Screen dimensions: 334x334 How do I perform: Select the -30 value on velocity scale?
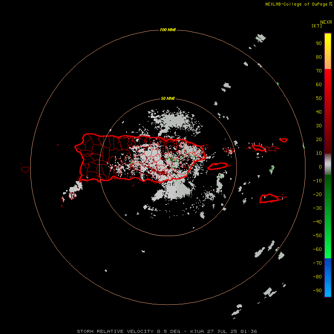tap(317, 208)
